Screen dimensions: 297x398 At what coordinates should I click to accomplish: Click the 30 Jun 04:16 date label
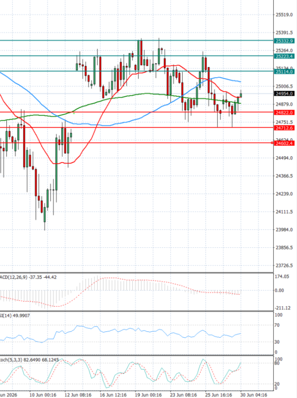pyautogui.click(x=254, y=395)
